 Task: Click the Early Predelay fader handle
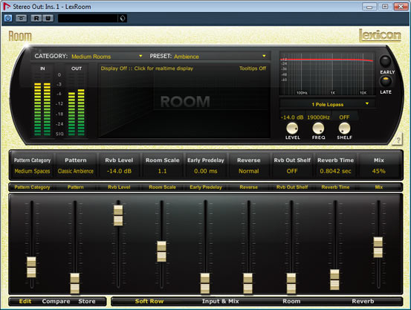(x=205, y=283)
